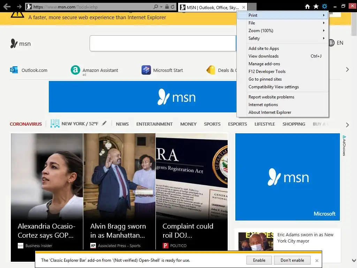The height and width of the screenshot is (268, 357).
Task: Open the ENTERTAINMENT category
Action: point(154,124)
